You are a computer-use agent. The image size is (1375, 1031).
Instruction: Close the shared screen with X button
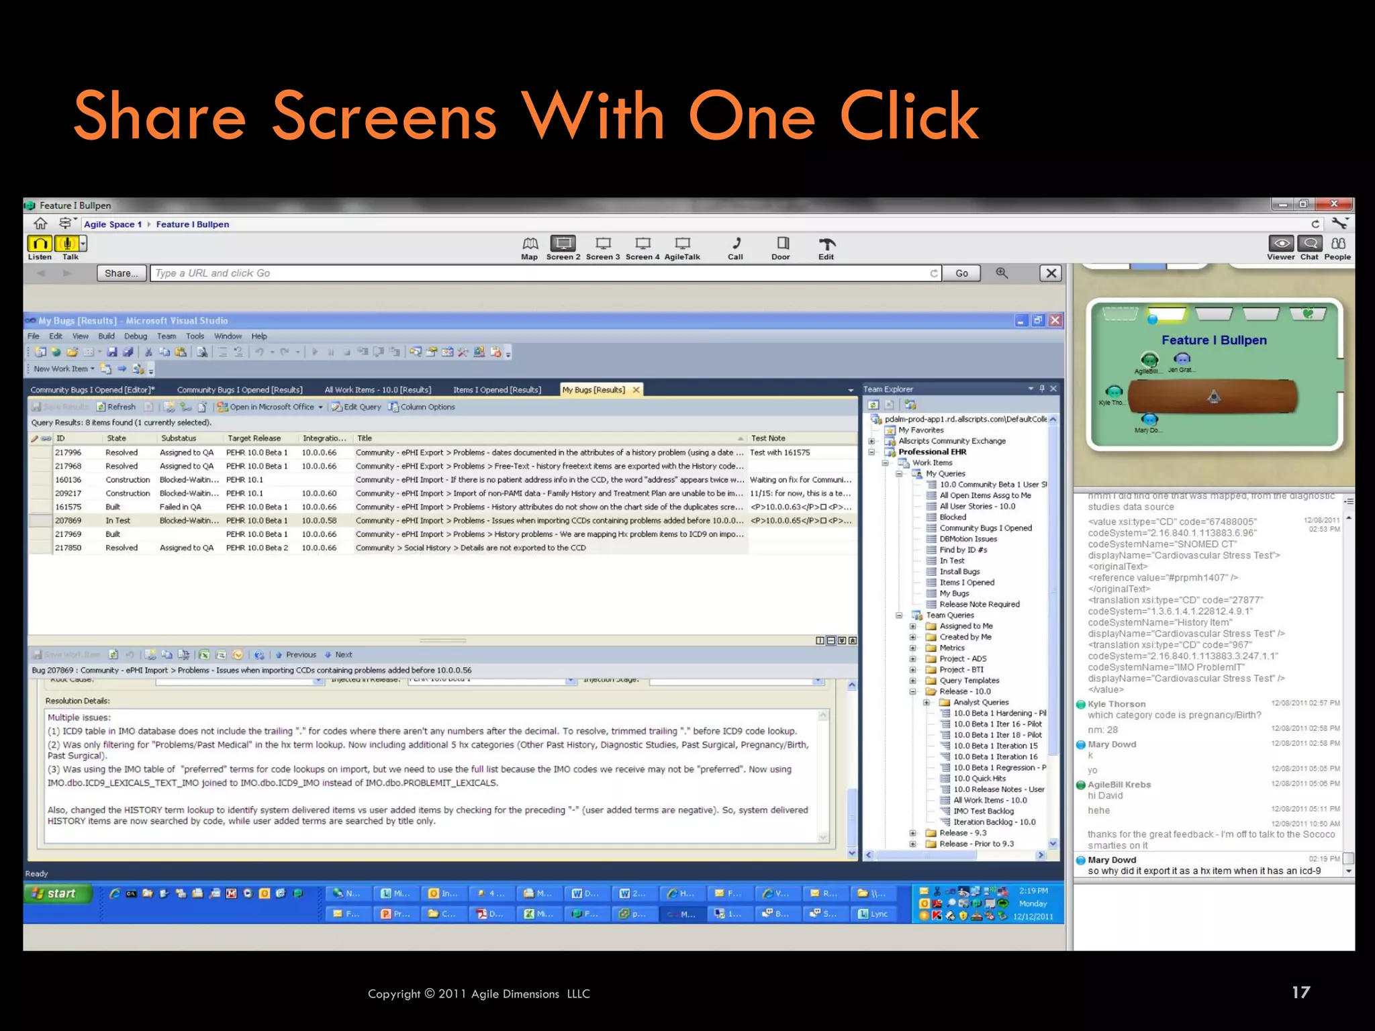click(1051, 273)
